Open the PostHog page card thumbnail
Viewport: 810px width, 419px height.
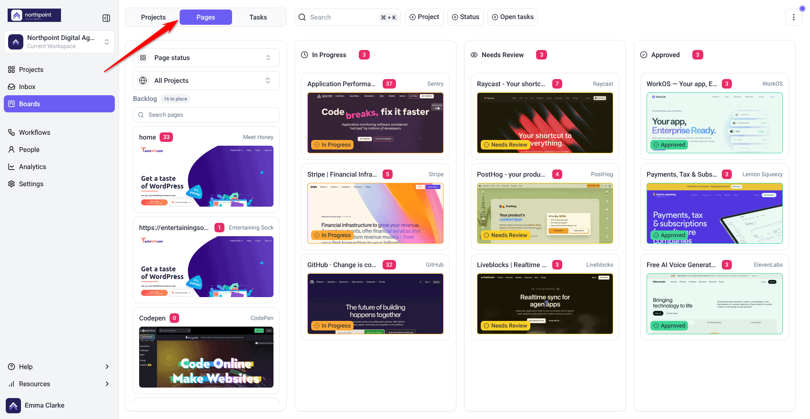click(x=545, y=213)
